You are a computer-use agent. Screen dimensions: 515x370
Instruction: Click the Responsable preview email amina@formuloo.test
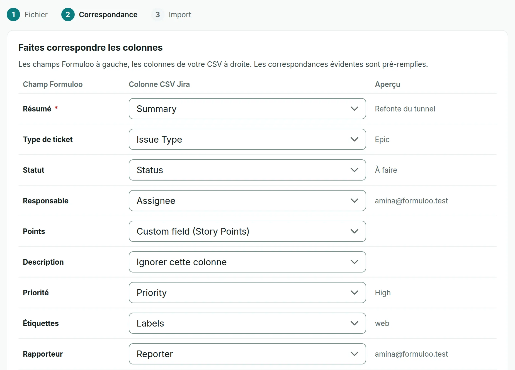tap(411, 201)
